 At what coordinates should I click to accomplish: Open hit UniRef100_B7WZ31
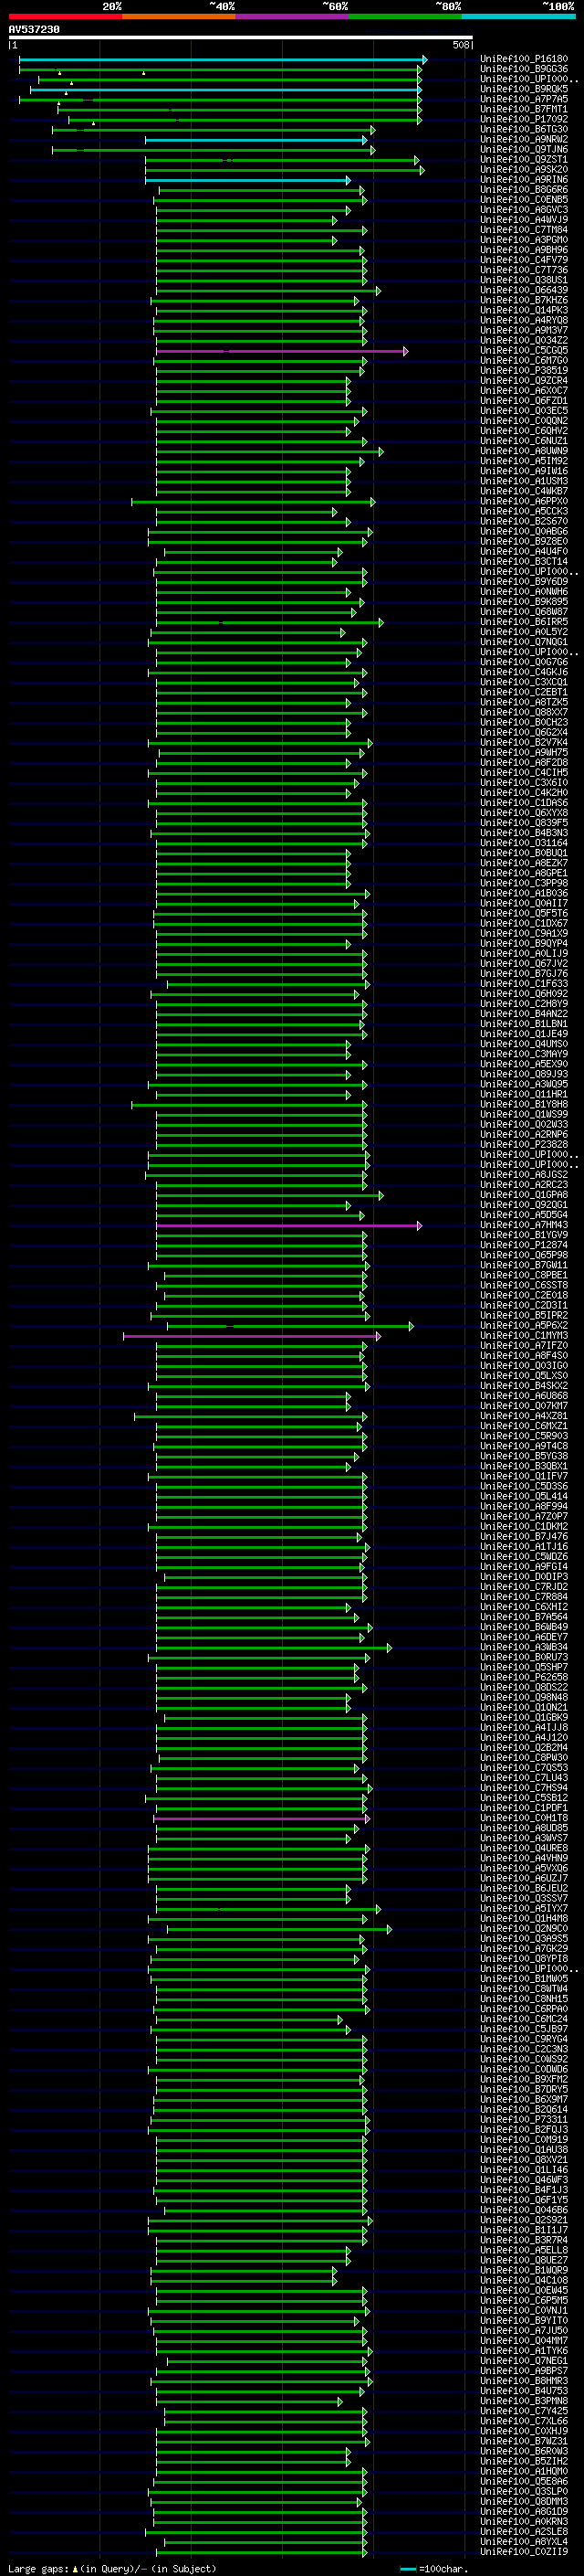coord(523,2441)
